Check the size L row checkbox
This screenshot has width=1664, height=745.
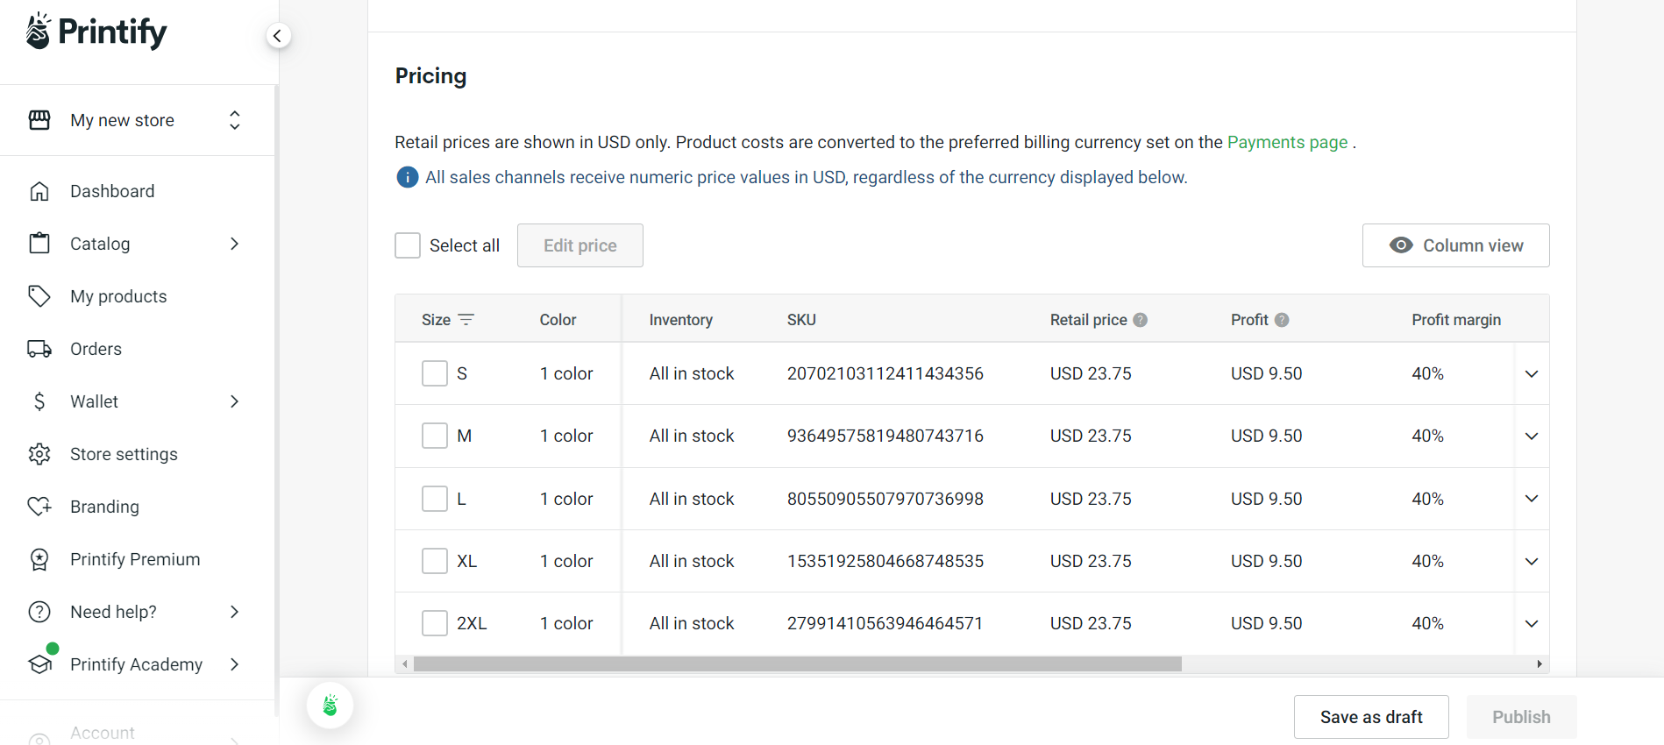[435, 499]
